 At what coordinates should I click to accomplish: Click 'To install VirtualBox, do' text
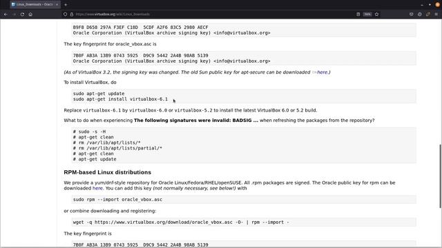pyautogui.click(x=90, y=83)
